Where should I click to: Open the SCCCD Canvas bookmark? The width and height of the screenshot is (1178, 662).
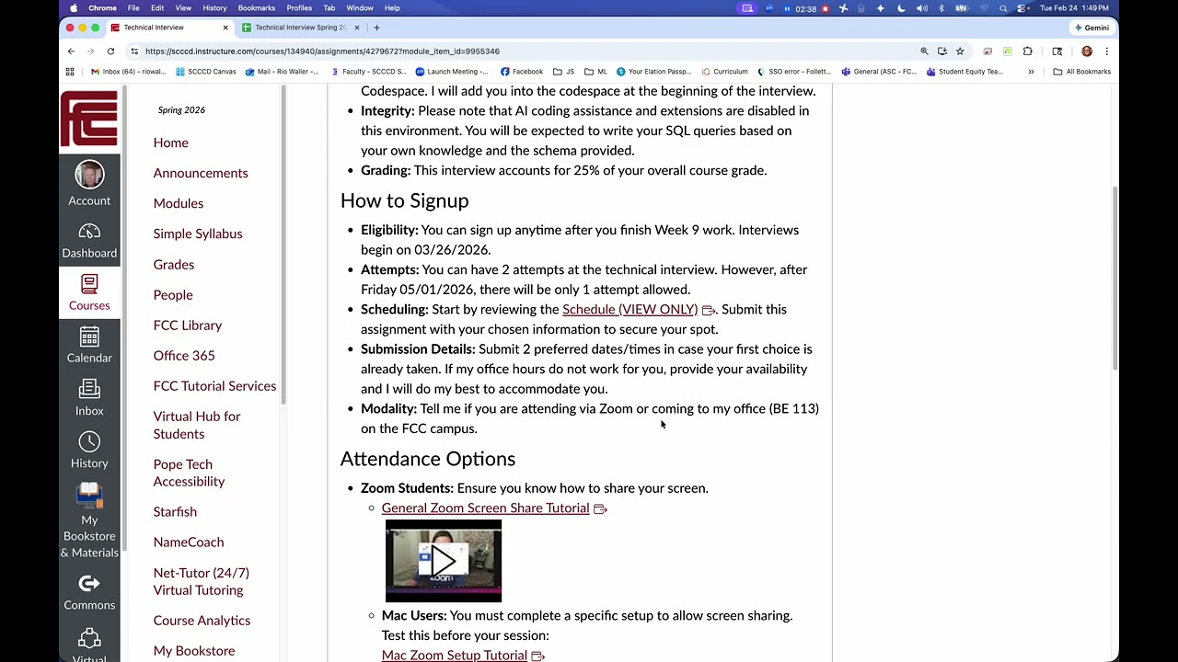tap(205, 72)
